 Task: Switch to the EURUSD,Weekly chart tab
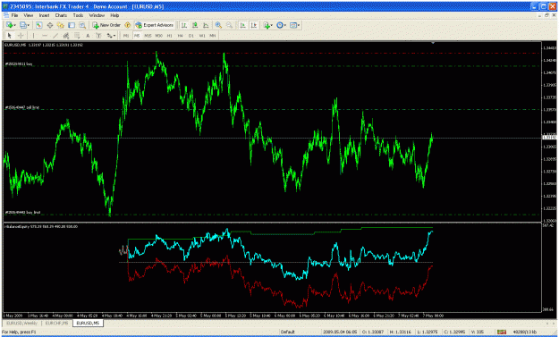click(x=21, y=323)
